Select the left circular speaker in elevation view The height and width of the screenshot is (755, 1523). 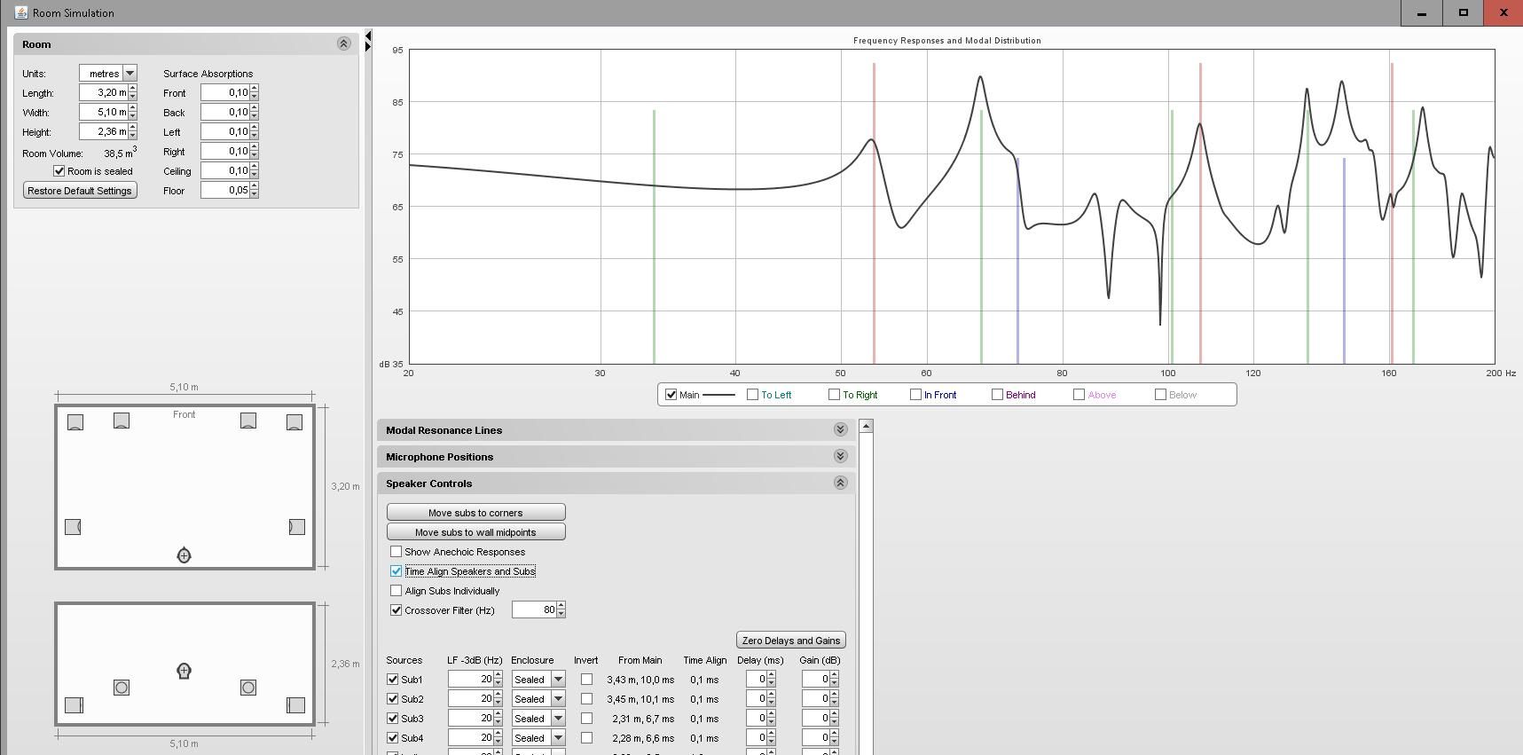pyautogui.click(x=122, y=688)
